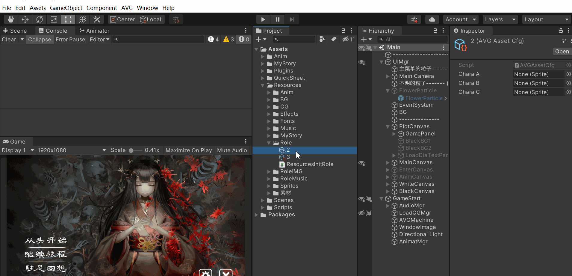Toggle Maximize On Play
Viewport: 572px width, 276px height.
coord(189,150)
